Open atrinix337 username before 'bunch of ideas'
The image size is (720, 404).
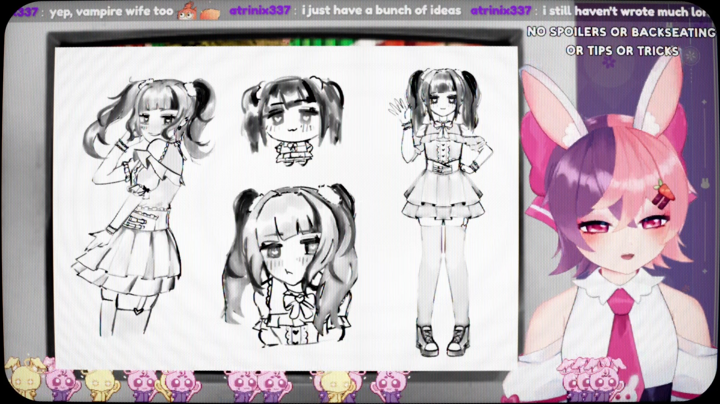click(260, 11)
